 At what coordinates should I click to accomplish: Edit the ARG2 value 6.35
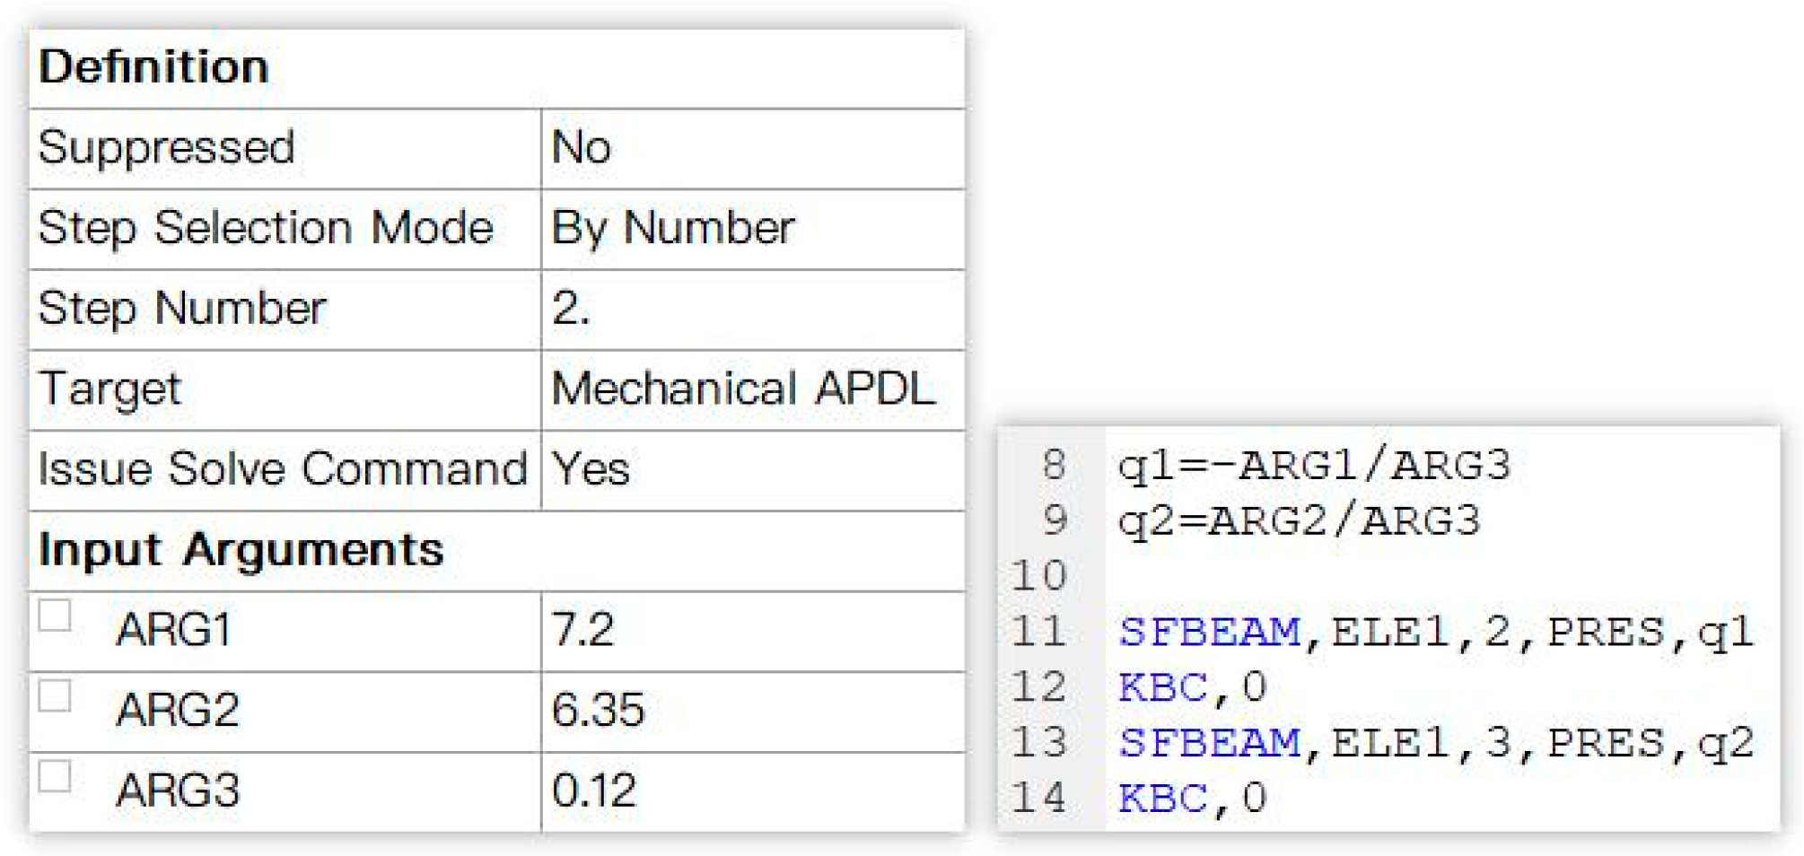(x=752, y=711)
